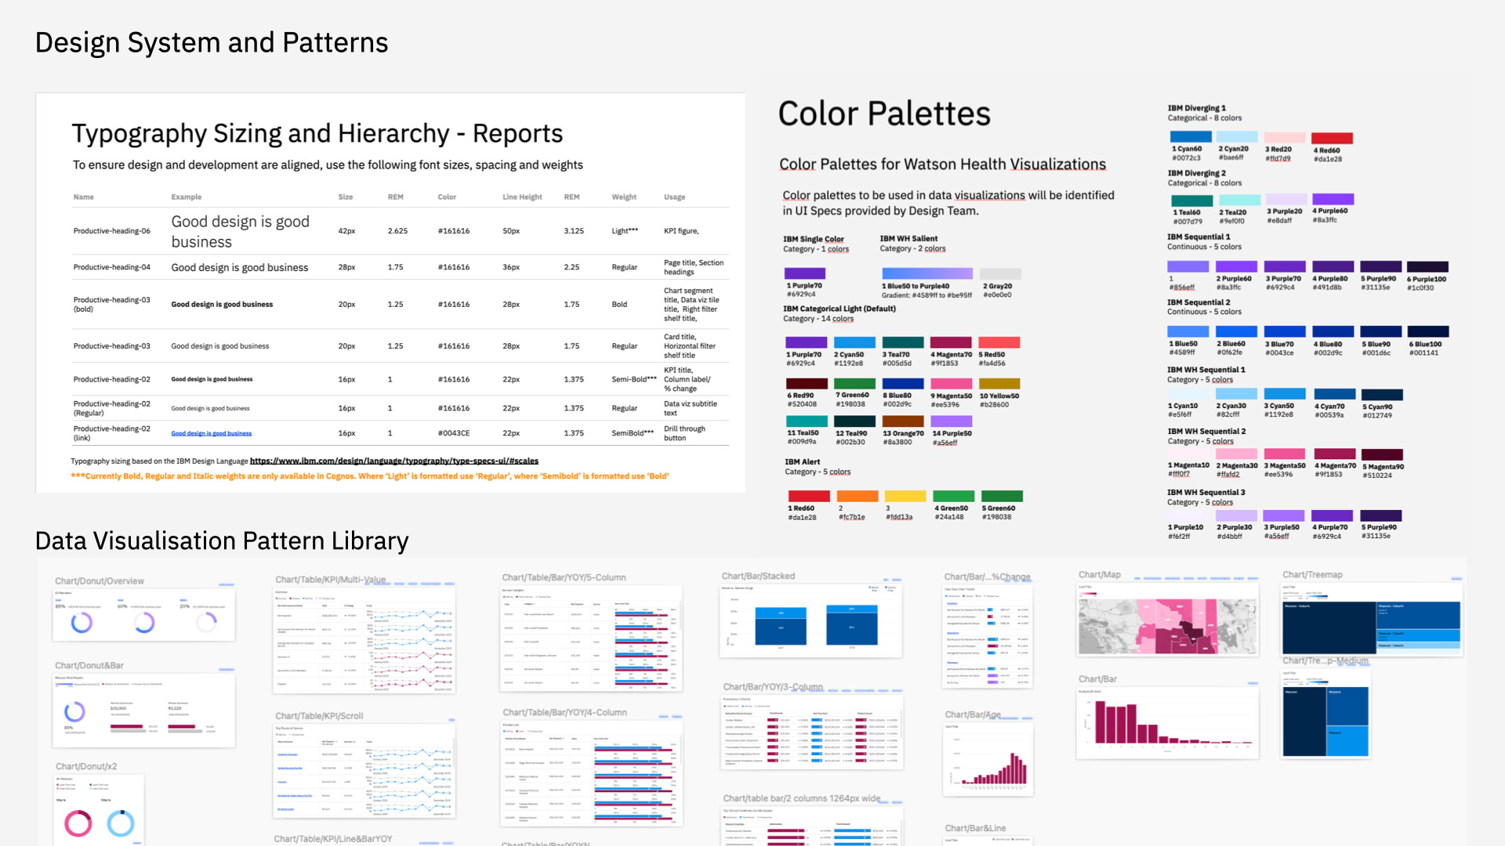Pick the 2 Purple30 swatch in WH Sequential 3
The height and width of the screenshot is (846, 1505).
(1236, 515)
